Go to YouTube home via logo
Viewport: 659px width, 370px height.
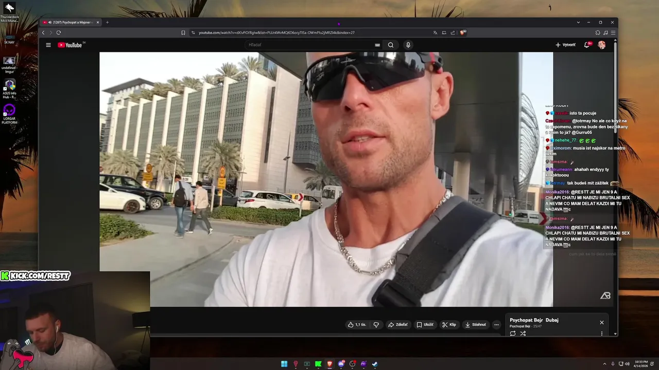click(x=70, y=45)
